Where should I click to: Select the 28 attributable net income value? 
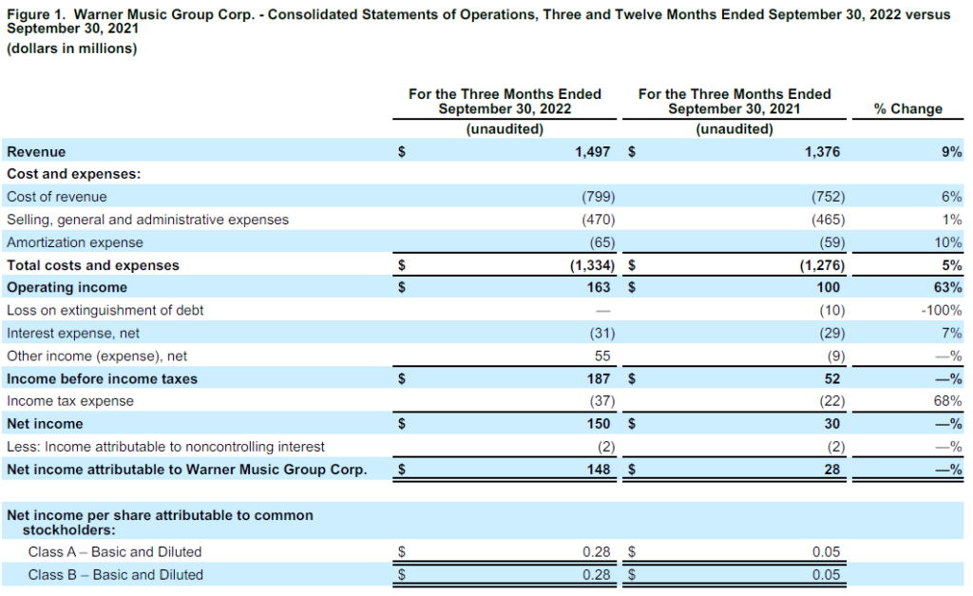pyautogui.click(x=832, y=470)
